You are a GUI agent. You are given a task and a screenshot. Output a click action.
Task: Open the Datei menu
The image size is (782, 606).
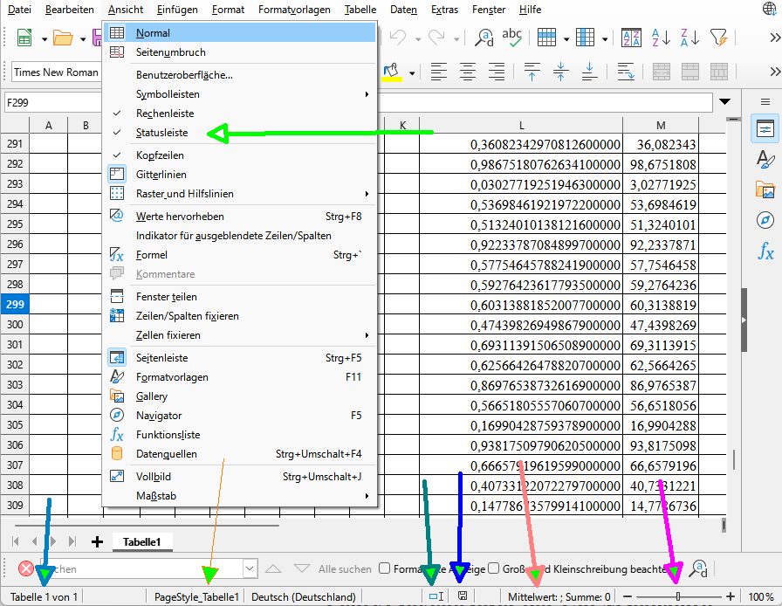[x=20, y=10]
